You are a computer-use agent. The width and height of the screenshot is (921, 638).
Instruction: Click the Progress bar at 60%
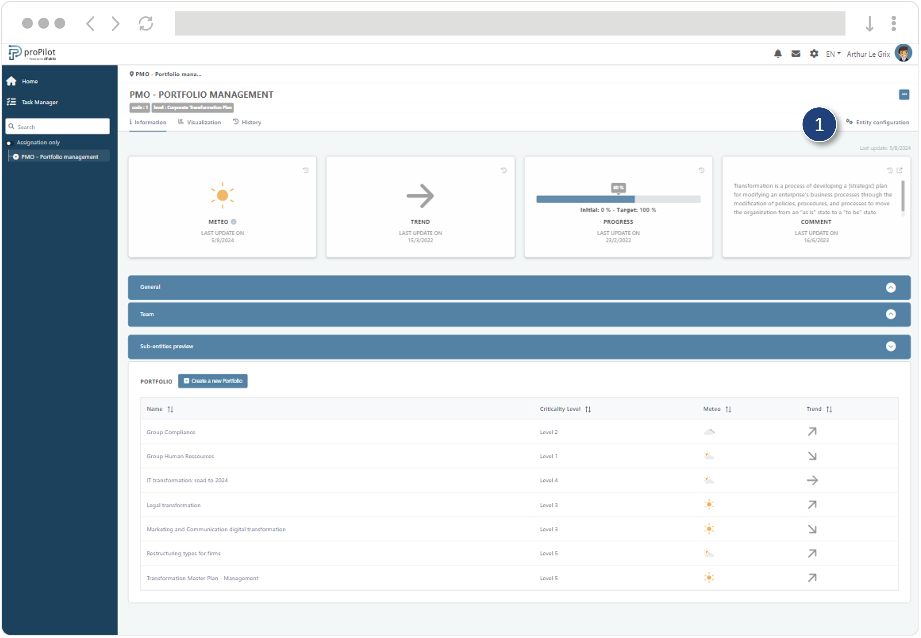[618, 199]
